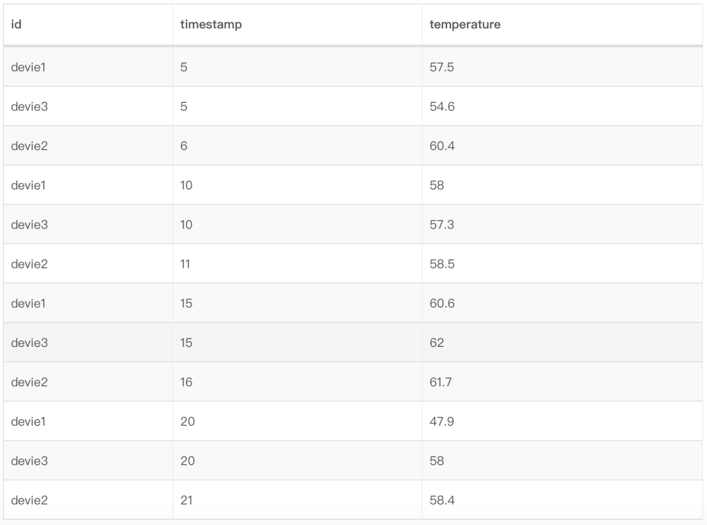The height and width of the screenshot is (525, 707).
Task: Select the temperature column header
Action: click(465, 25)
